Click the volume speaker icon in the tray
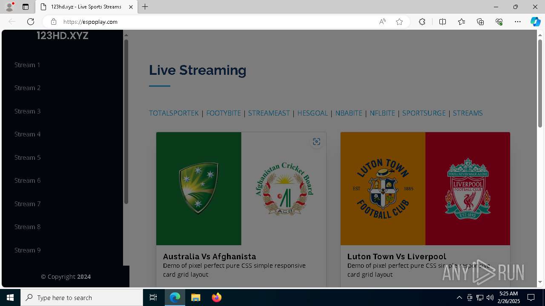The image size is (545, 306). (x=490, y=297)
